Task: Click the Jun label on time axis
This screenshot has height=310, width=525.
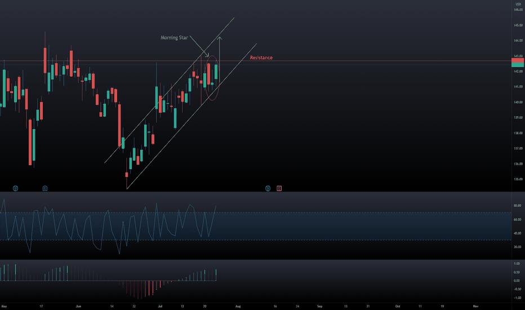Action: point(78,306)
